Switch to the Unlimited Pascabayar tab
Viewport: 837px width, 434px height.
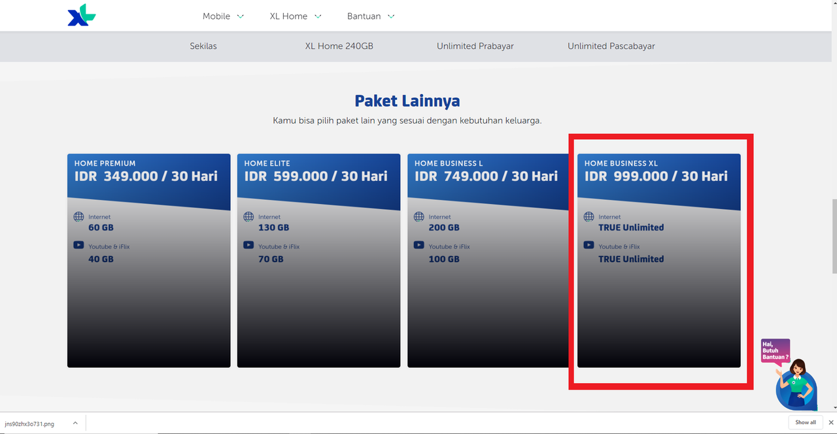[x=611, y=46]
